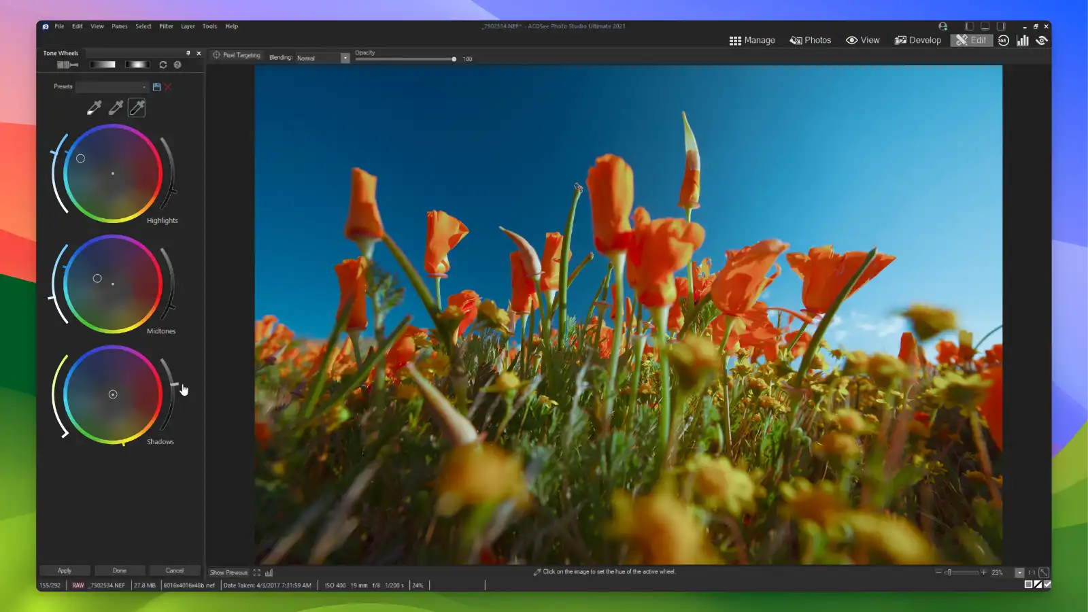Reset Tone Wheels using the refresh icon
The image size is (1088, 612).
(163, 65)
